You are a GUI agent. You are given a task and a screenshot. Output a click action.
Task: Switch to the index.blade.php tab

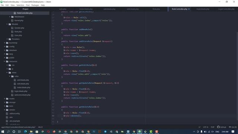pos(86,9)
